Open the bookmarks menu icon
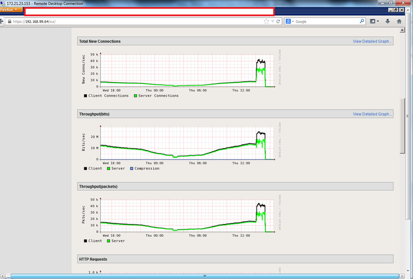413x279 pixels. pyautogui.click(x=374, y=21)
